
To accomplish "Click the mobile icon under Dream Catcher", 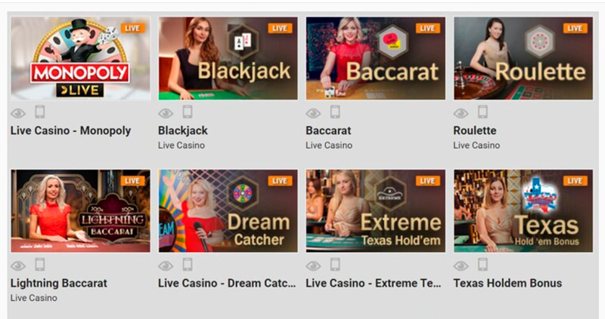I will point(188,265).
